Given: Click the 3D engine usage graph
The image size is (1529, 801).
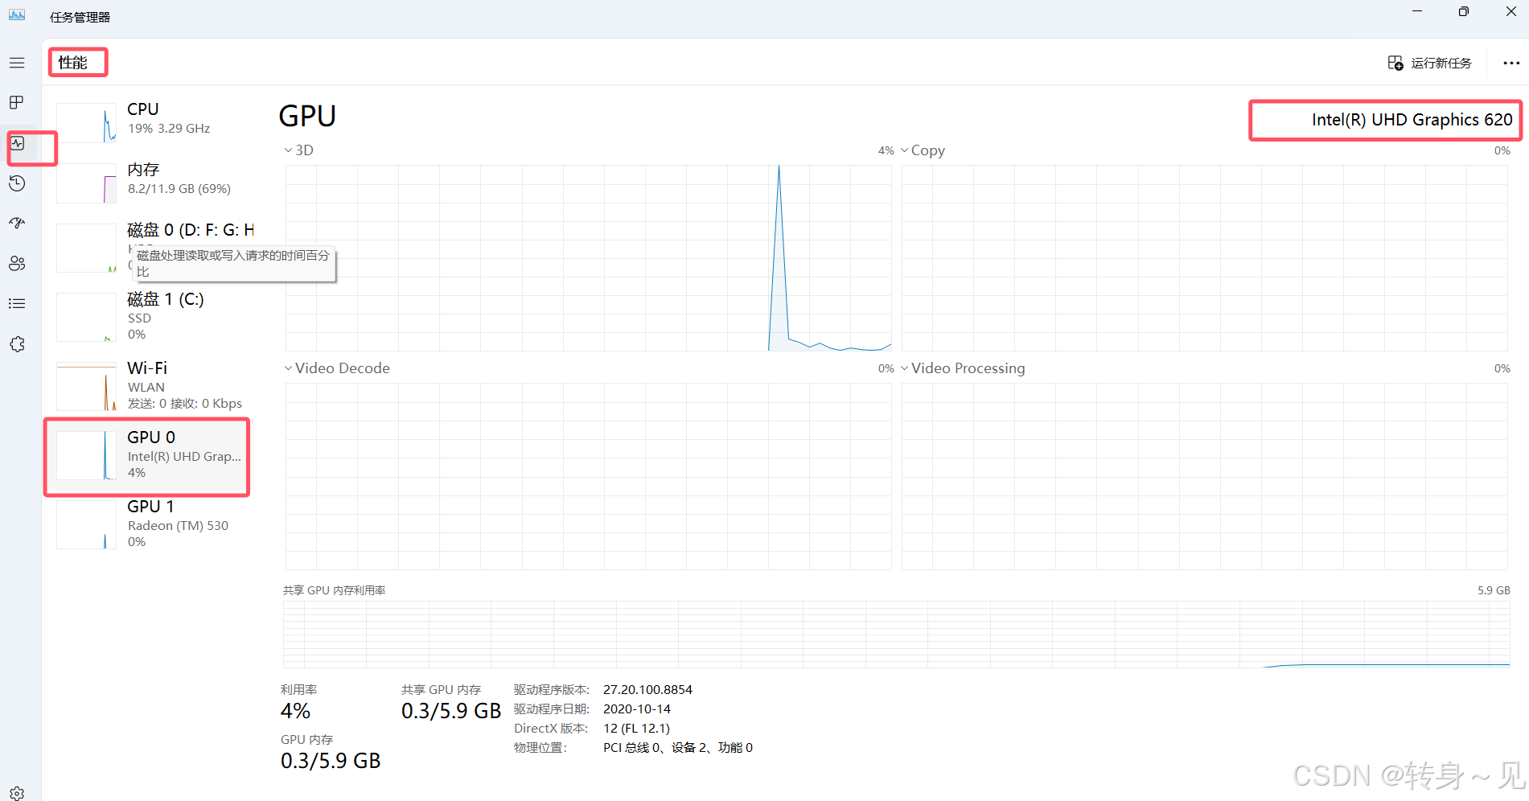Looking at the screenshot, I should click(588, 258).
